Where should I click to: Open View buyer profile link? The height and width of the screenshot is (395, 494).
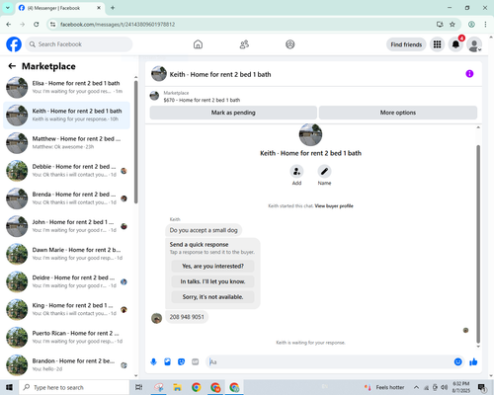tap(334, 206)
